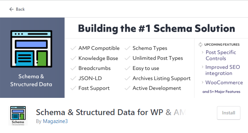
Task: Expand the Post Specific Controls chevron
Action: tap(203, 52)
